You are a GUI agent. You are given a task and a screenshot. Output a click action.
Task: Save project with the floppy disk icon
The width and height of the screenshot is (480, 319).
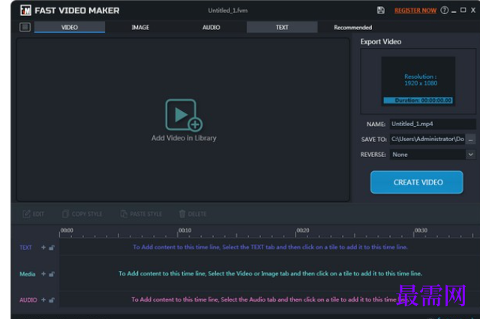pyautogui.click(x=380, y=10)
